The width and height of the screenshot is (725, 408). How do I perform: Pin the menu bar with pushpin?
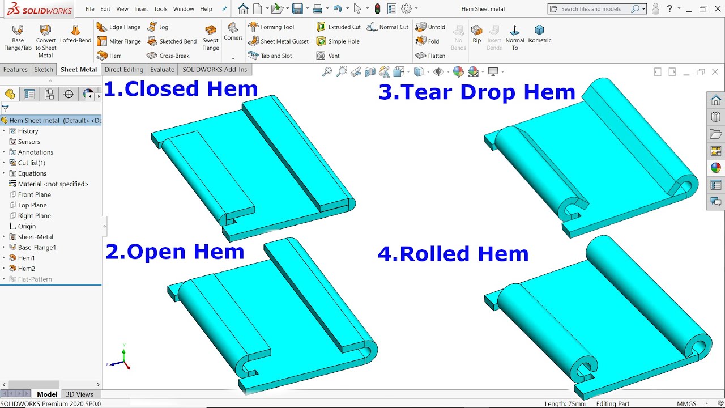pos(224,9)
